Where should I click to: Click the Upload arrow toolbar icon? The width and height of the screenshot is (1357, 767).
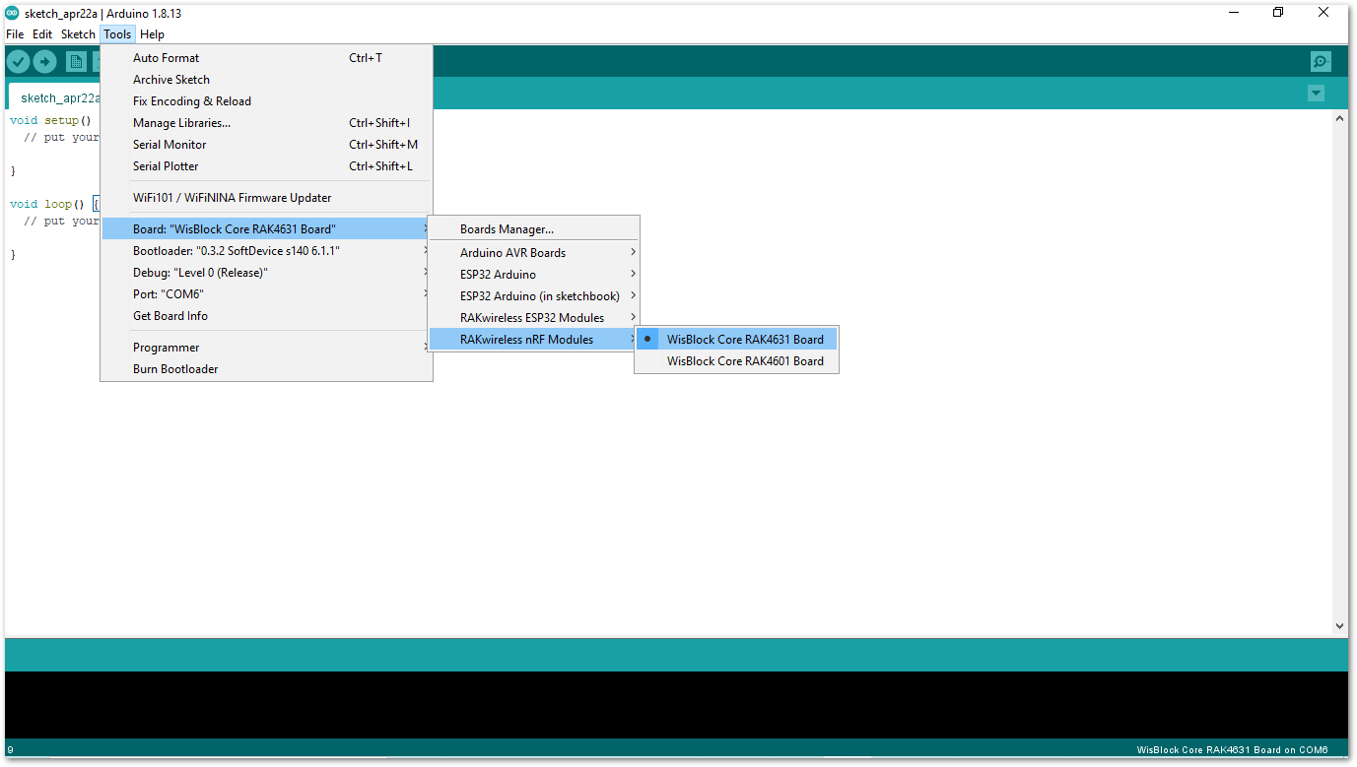pyautogui.click(x=44, y=62)
